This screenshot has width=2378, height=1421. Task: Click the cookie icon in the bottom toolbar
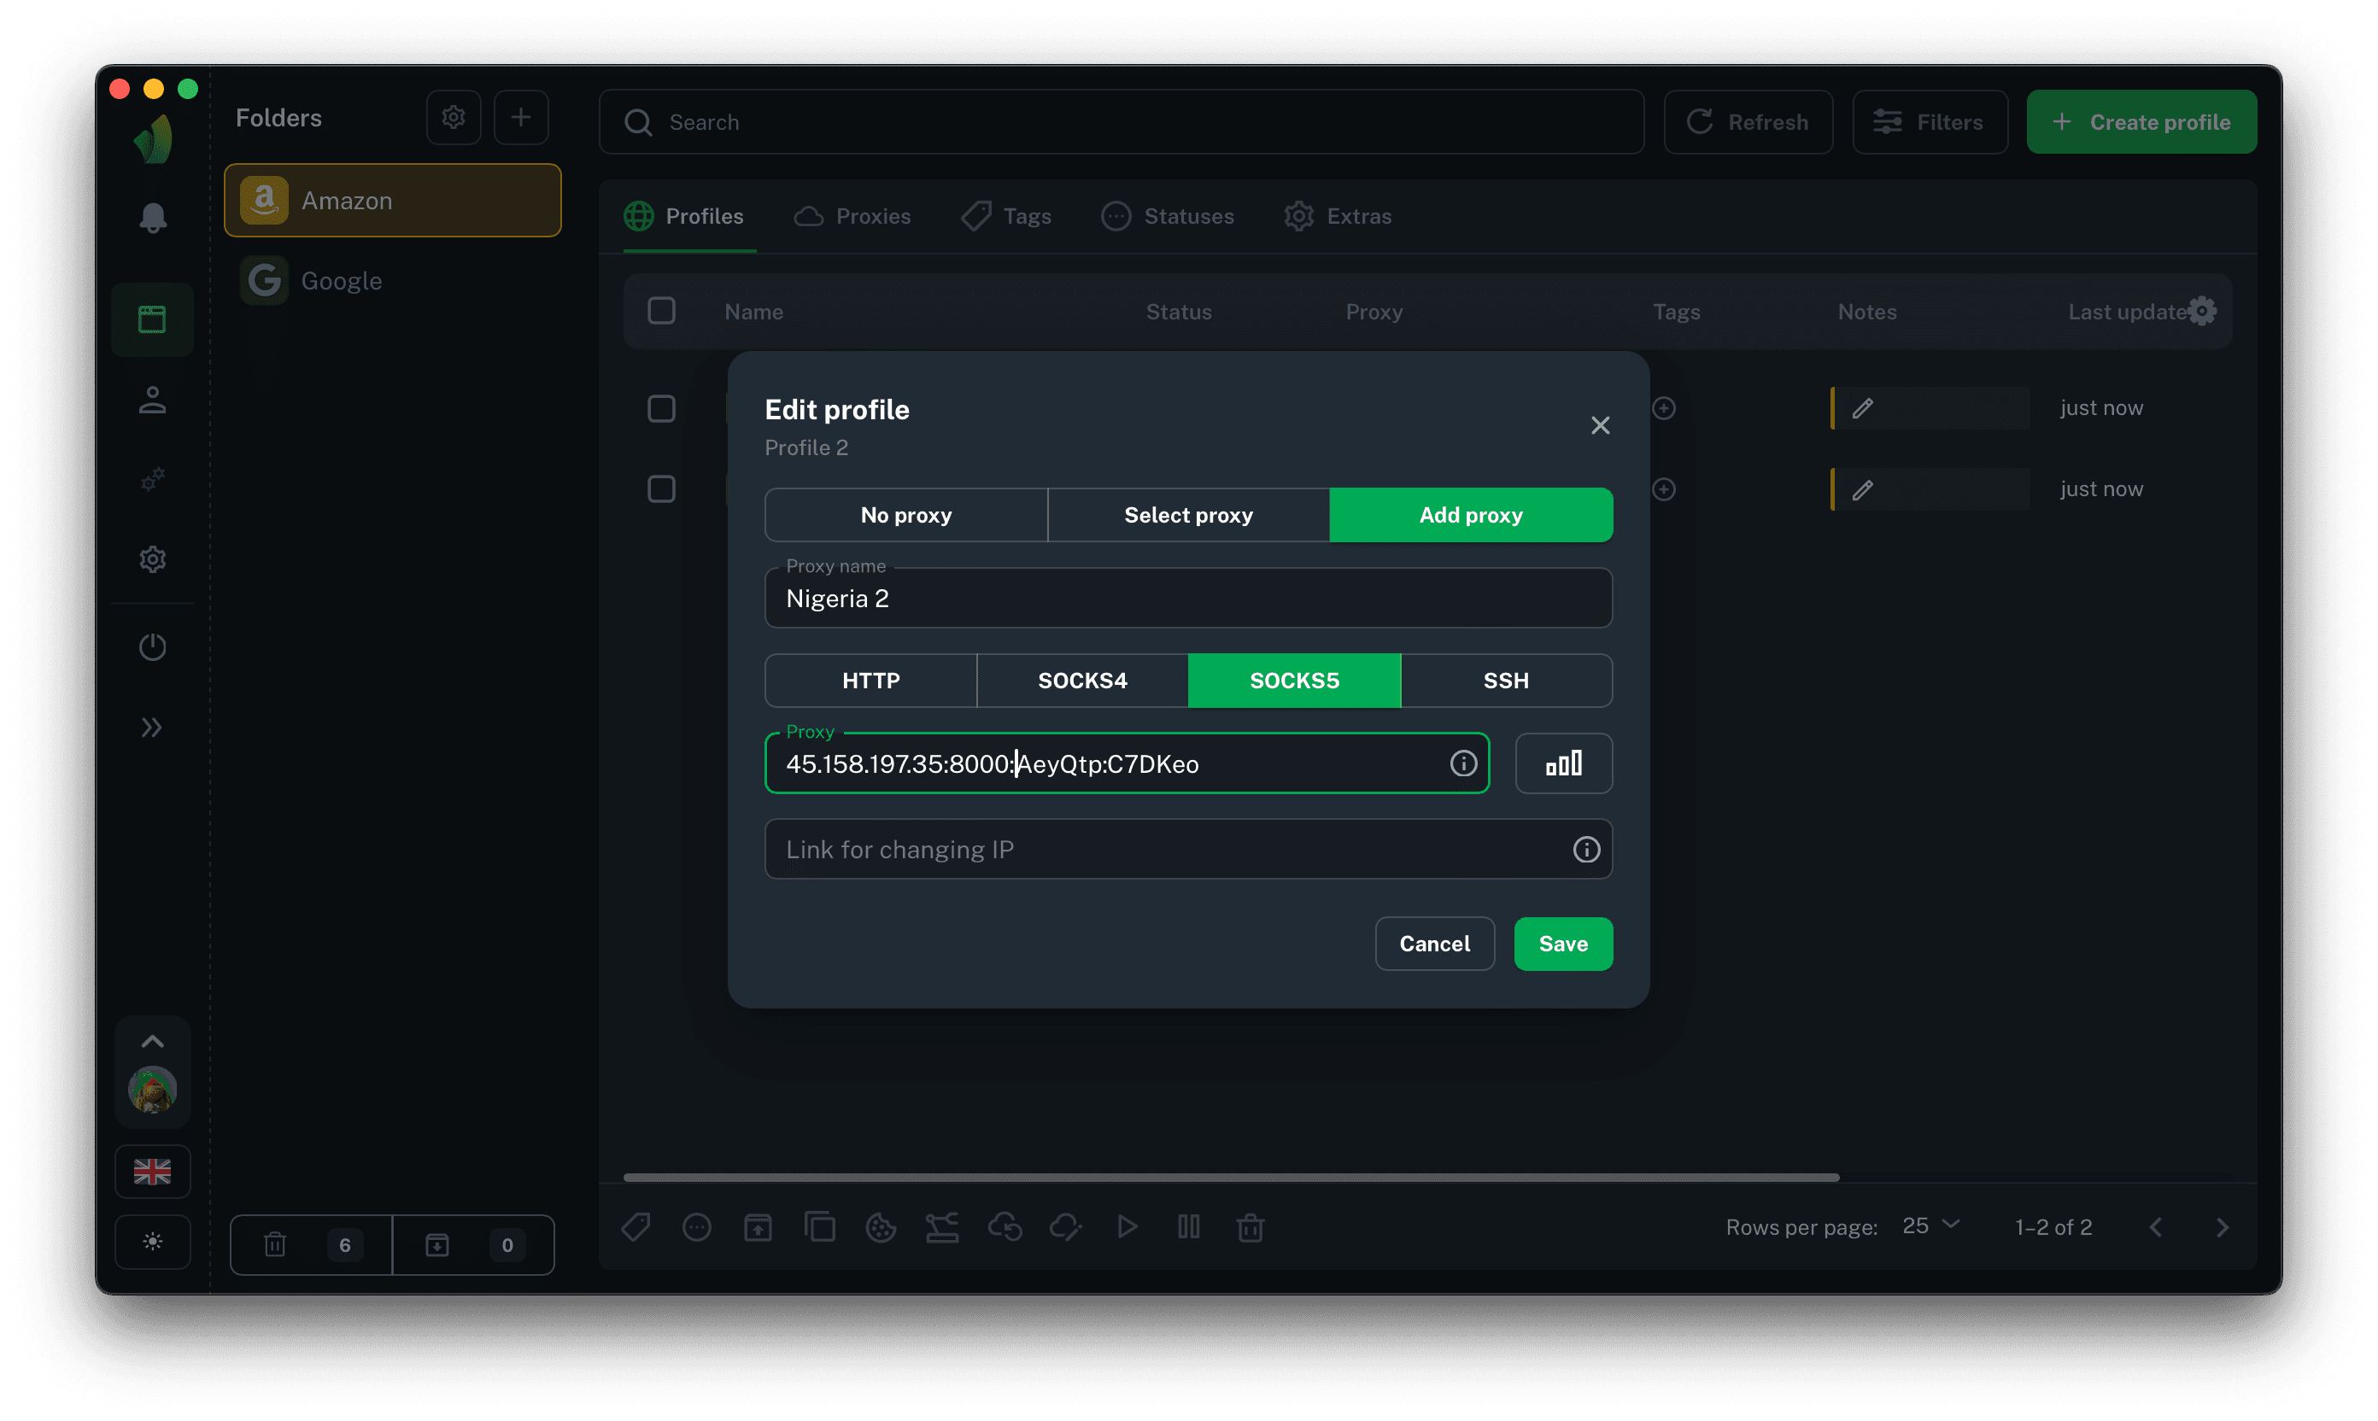880,1226
